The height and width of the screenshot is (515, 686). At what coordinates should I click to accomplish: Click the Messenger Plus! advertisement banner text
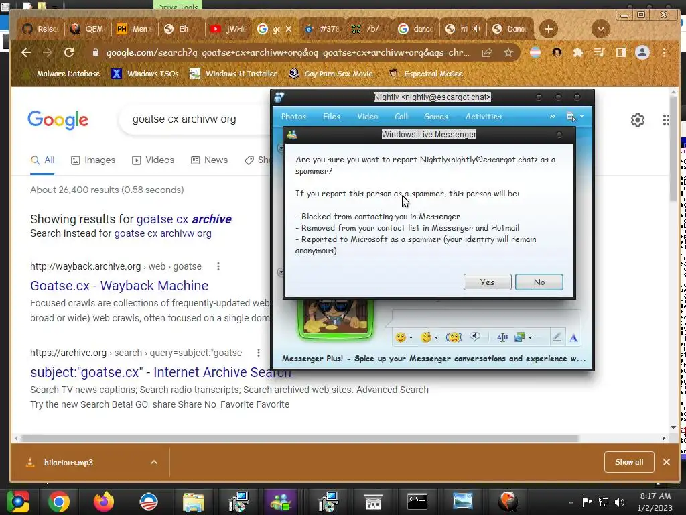[x=433, y=359]
